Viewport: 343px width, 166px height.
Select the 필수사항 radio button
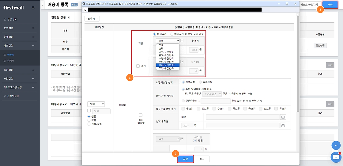point(200,82)
